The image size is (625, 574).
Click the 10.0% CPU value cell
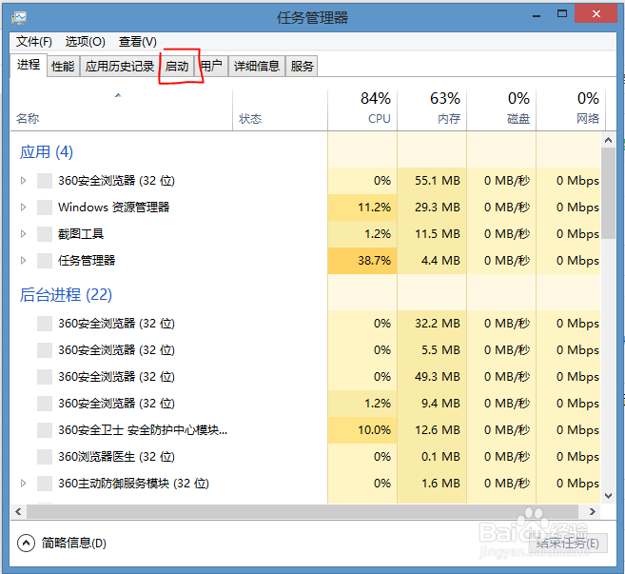pyautogui.click(x=362, y=430)
